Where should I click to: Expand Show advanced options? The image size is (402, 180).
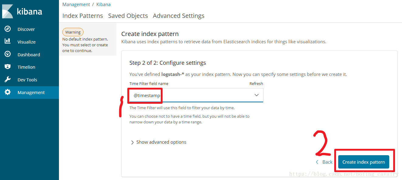pos(158,142)
